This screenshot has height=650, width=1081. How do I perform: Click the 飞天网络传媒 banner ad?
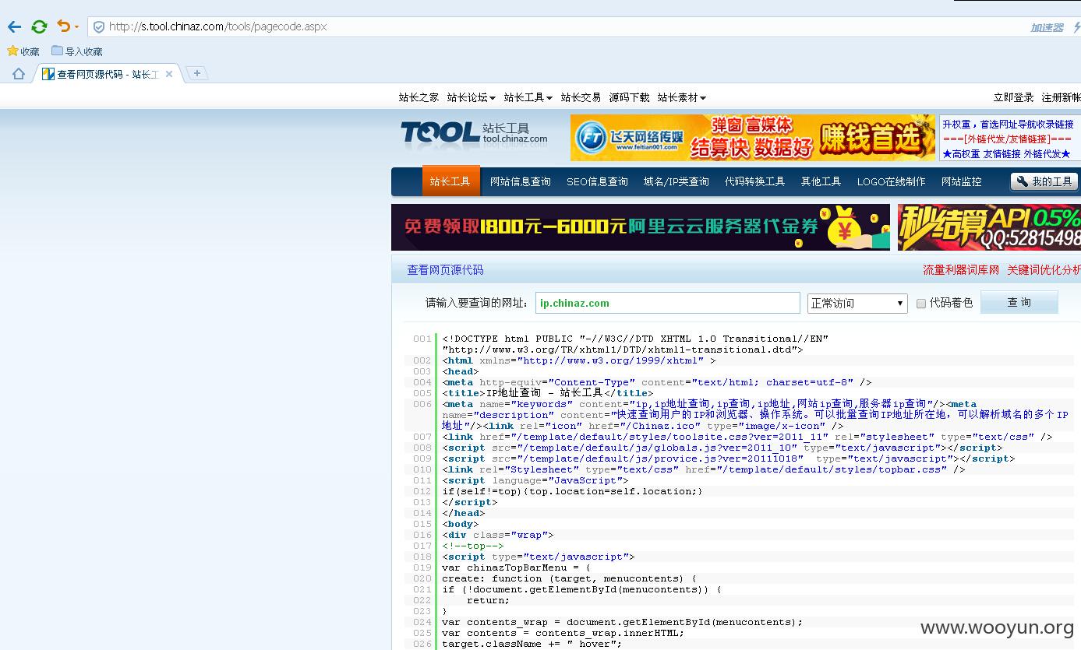pyautogui.click(x=752, y=138)
